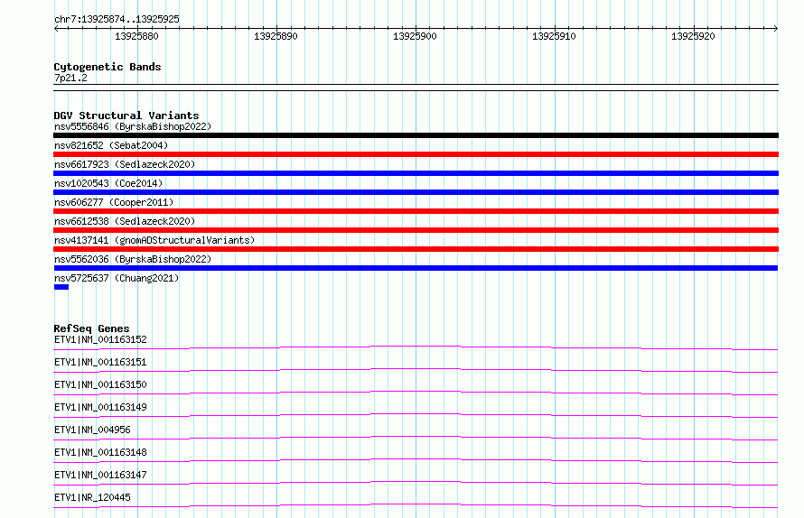
Task: Open variant nsv5562036 (ByrskaBishop2022) label
Action: tap(133, 259)
